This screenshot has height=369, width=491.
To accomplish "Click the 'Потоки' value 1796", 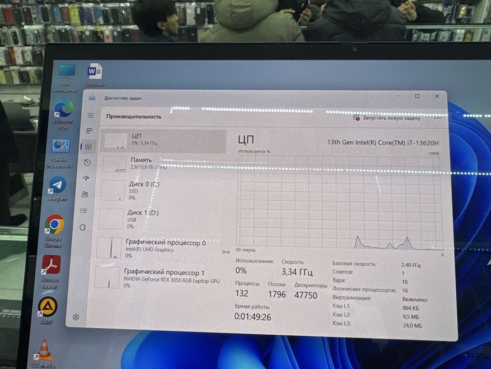I will click(x=277, y=294).
